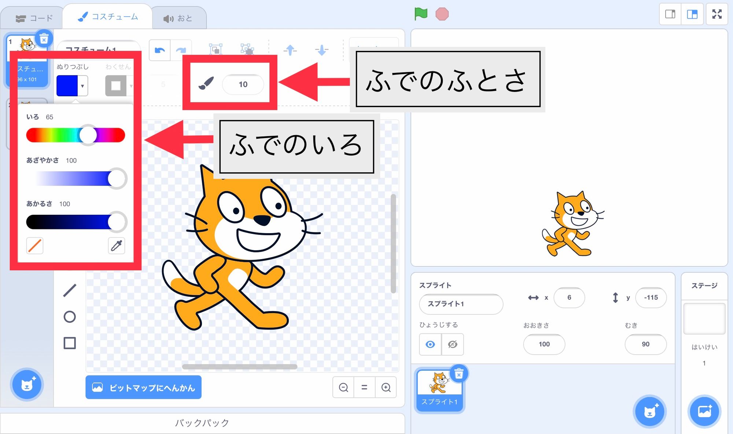Viewport: 733px width, 434px height.
Task: Click the brush width field showing 10
Action: (x=243, y=85)
